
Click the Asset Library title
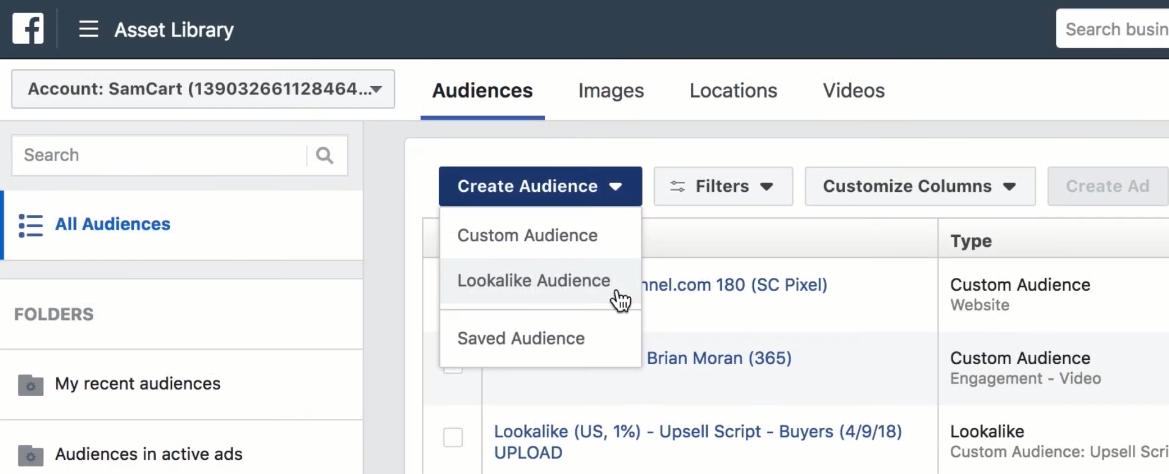pyautogui.click(x=174, y=29)
